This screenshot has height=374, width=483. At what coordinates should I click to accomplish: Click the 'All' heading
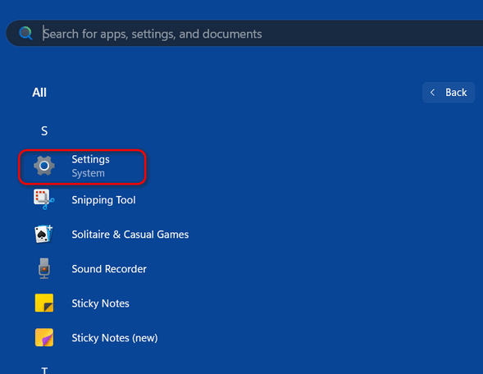(x=39, y=93)
